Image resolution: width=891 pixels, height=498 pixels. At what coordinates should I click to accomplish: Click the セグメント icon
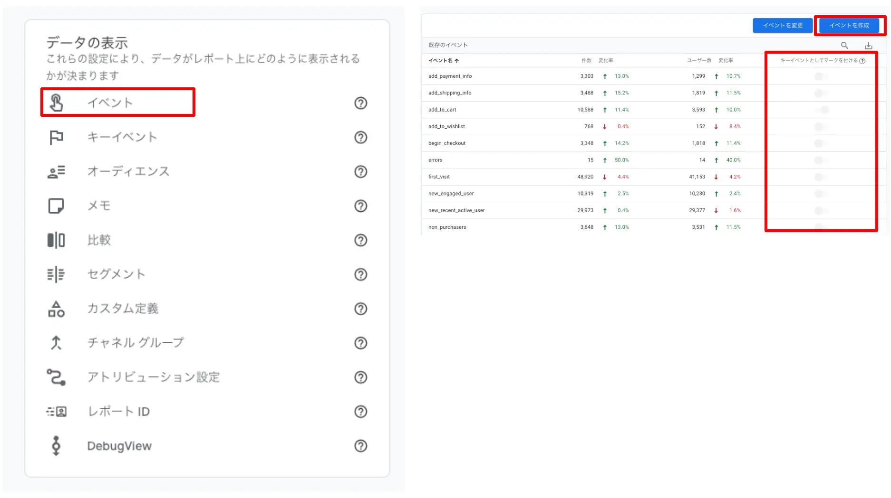56,274
